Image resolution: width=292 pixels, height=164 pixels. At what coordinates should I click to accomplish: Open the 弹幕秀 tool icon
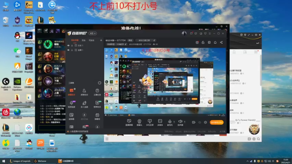pyautogui.click(x=97, y=116)
